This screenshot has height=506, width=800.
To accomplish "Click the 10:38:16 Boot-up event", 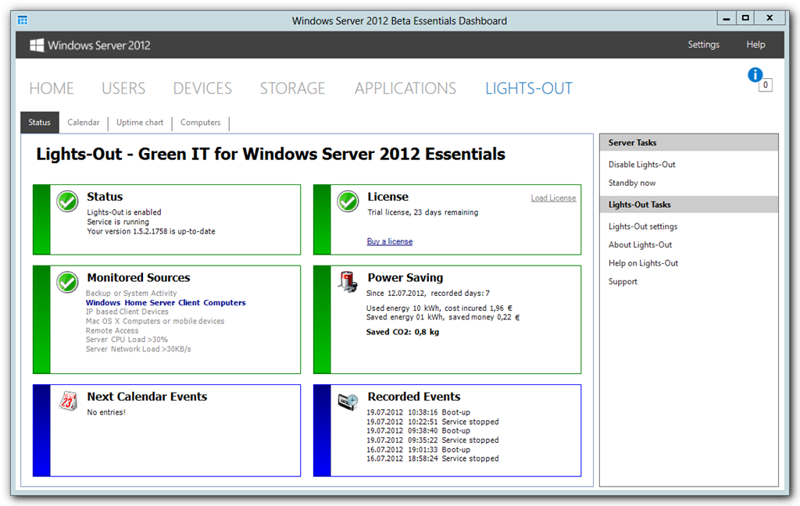I will pyautogui.click(x=419, y=412).
